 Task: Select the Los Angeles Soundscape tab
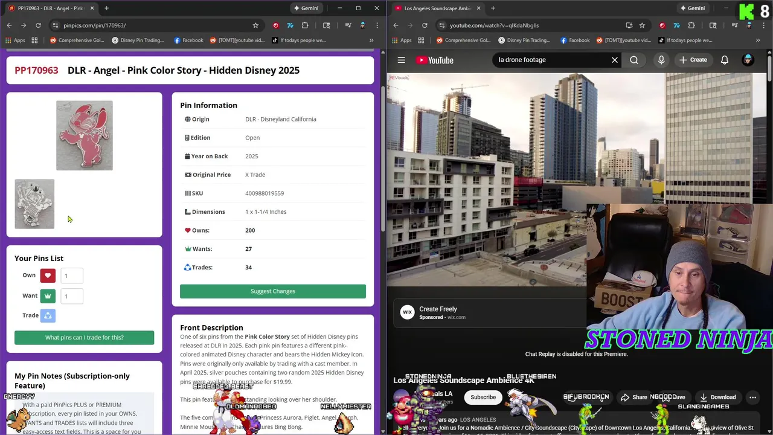pos(437,8)
